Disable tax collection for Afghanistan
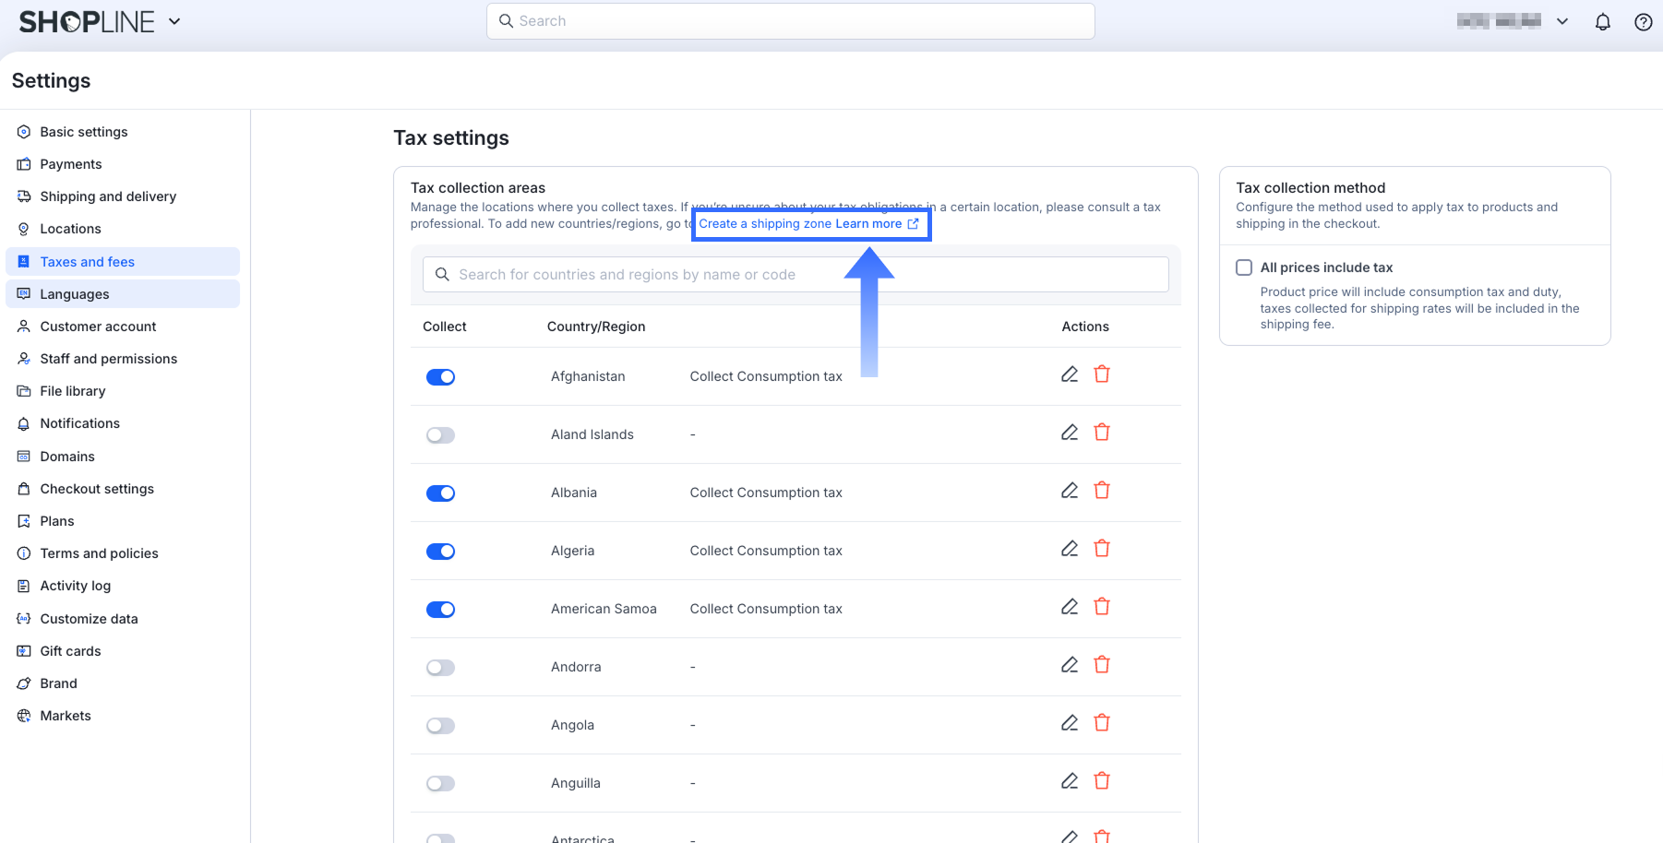 pos(440,377)
